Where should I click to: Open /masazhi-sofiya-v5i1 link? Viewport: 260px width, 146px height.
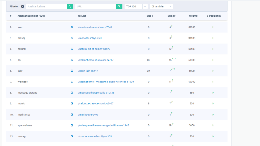[x=90, y=38]
